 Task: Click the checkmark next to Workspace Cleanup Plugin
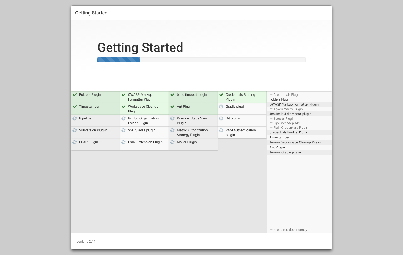pyautogui.click(x=124, y=107)
